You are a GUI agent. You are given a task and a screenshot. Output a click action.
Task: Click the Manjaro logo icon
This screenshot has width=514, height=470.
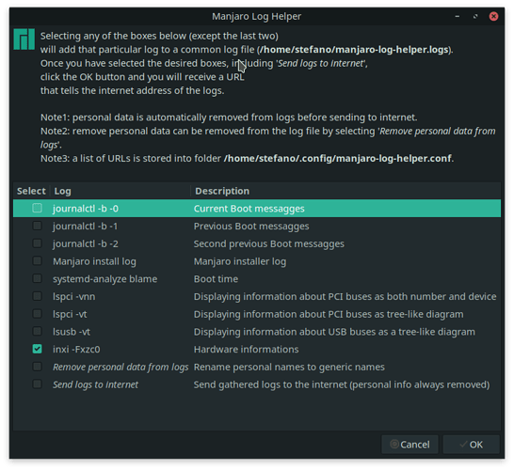click(x=24, y=39)
